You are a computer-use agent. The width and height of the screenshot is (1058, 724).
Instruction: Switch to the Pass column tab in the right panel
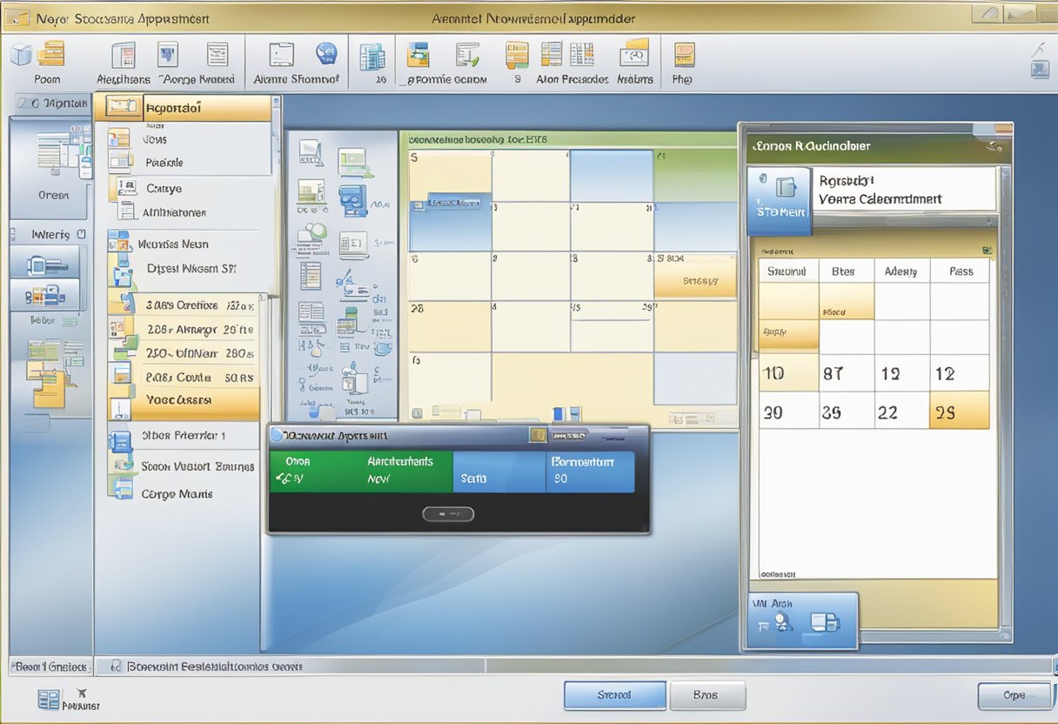coord(961,271)
